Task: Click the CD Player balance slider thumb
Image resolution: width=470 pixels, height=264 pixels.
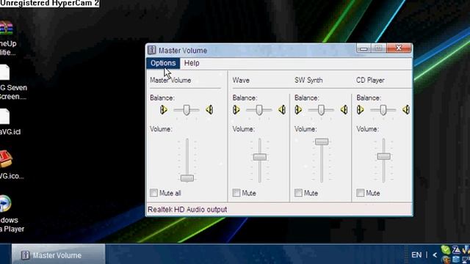Action: [383, 110]
